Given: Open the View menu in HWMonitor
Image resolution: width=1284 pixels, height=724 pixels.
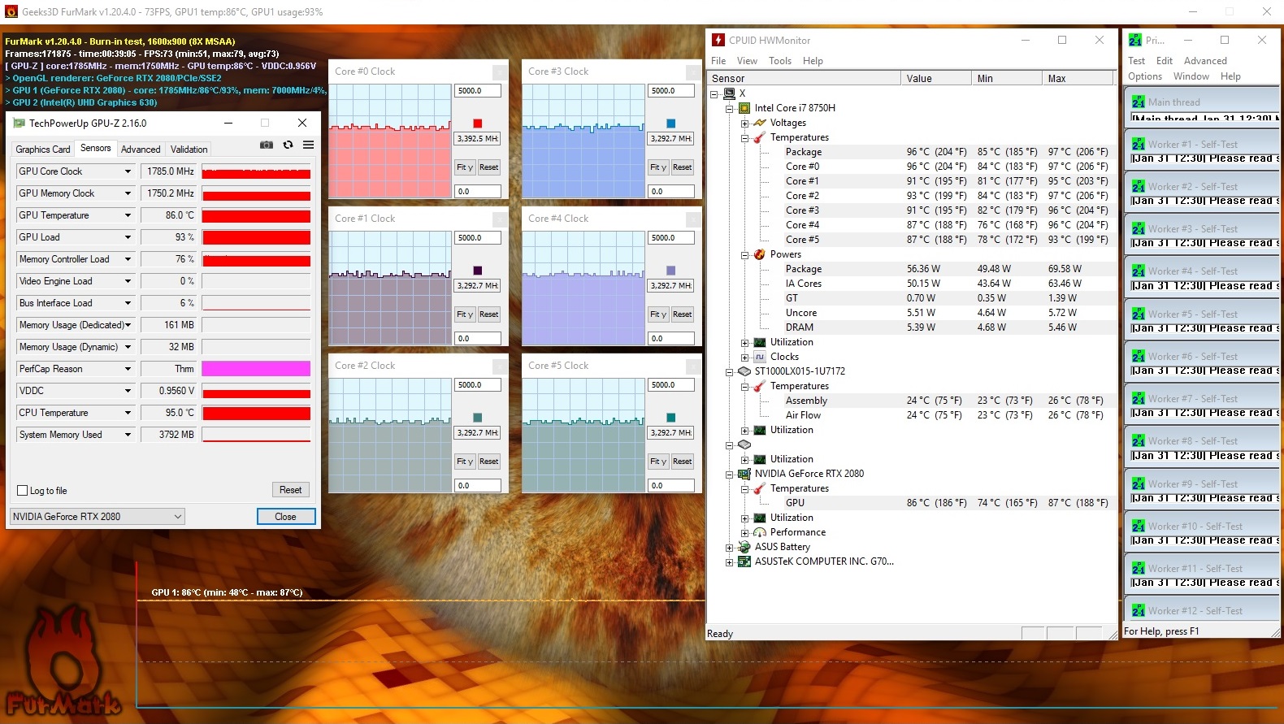Looking at the screenshot, I should (x=747, y=61).
